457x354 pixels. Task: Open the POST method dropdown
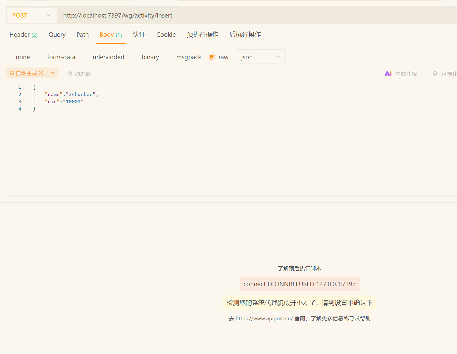tap(31, 15)
